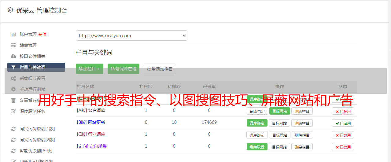Image resolution: width=391 pixels, height=162 pixels.
Task: Select the 栏目与关键词 menu item
Action: [36, 67]
